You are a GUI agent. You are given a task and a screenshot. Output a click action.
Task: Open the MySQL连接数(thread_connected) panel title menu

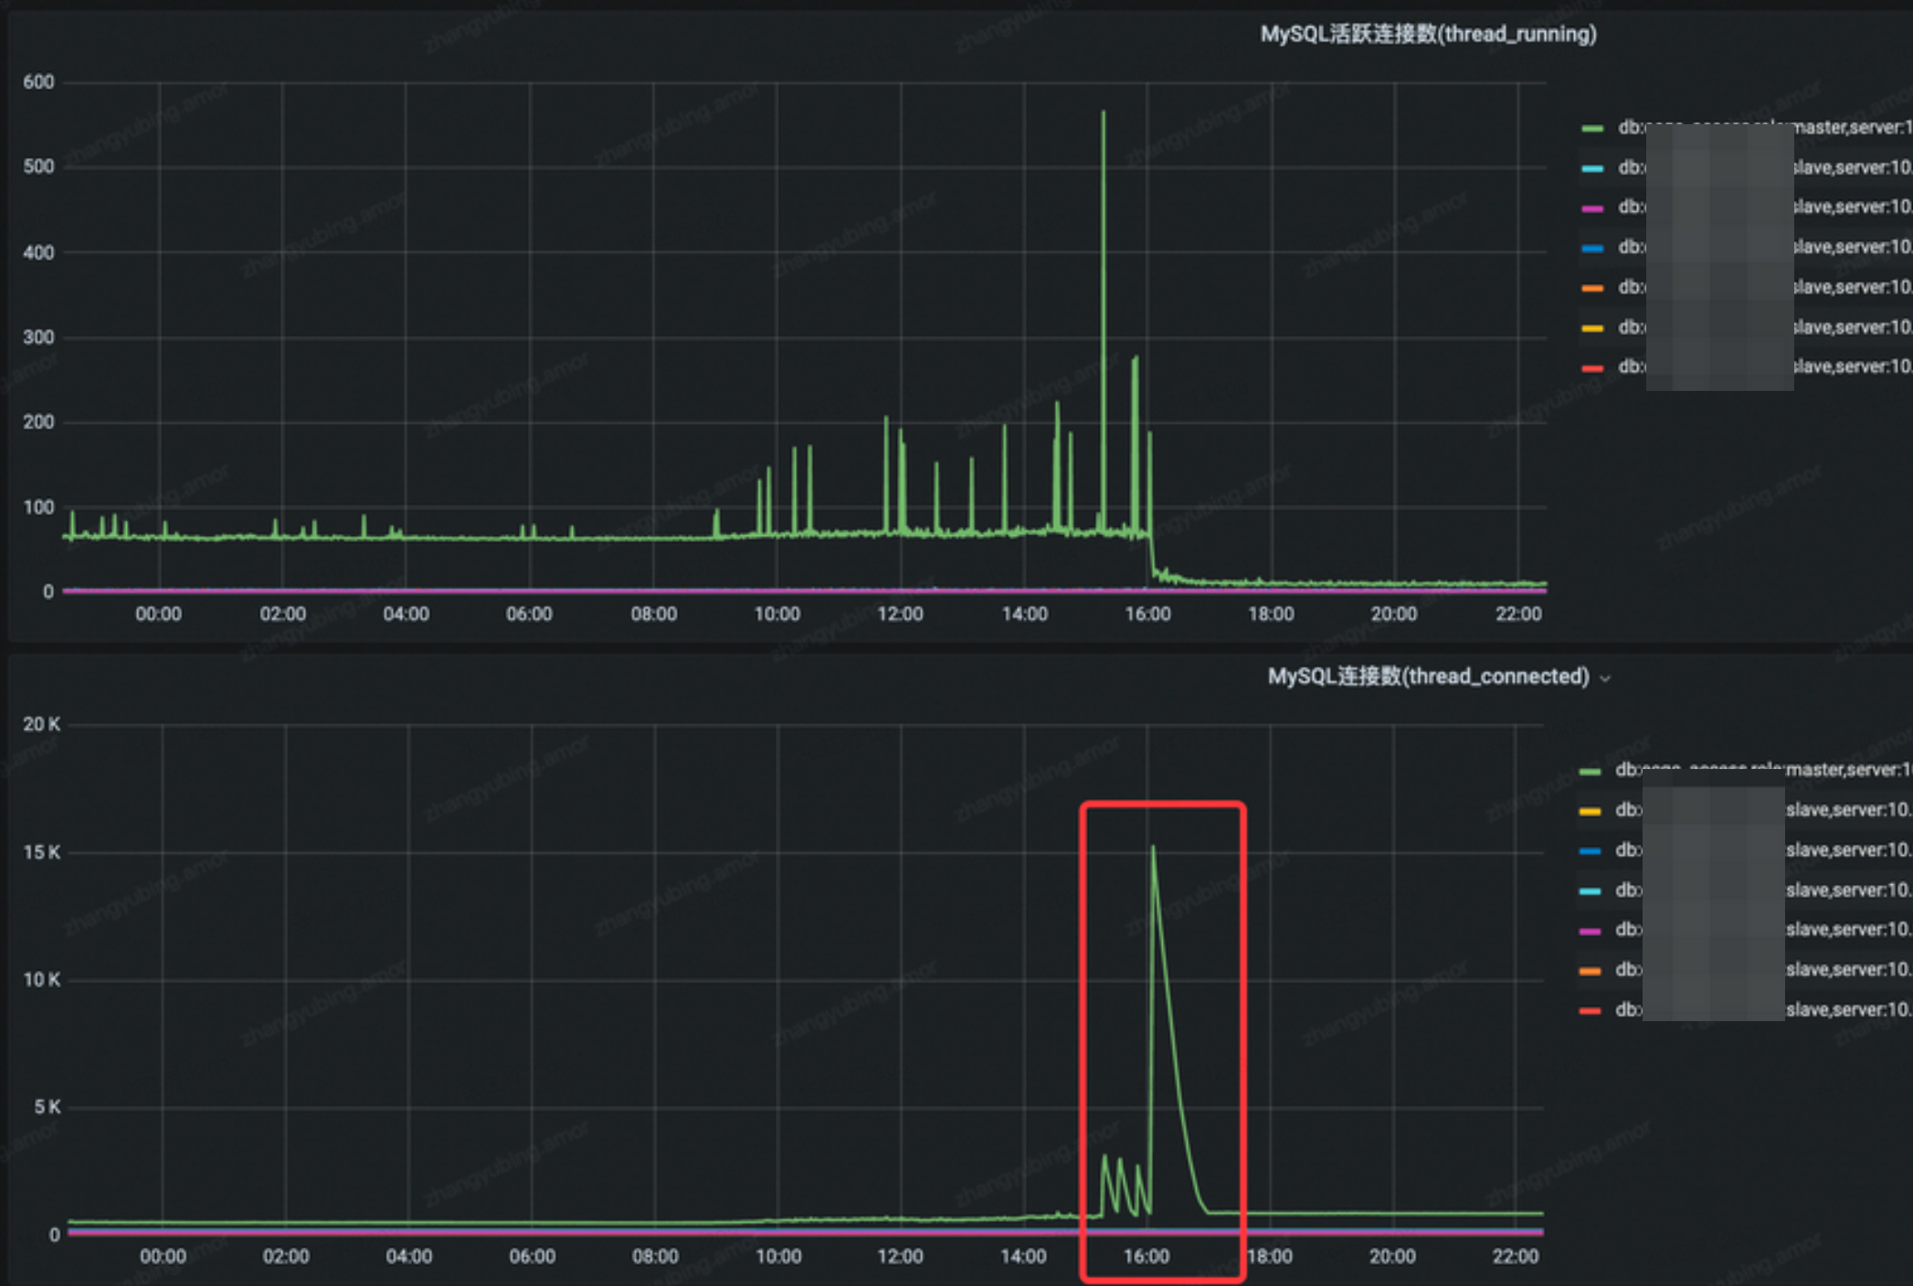point(1429,677)
